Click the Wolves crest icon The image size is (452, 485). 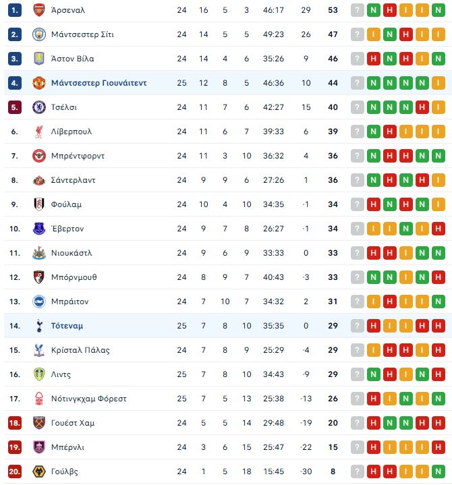(38, 472)
